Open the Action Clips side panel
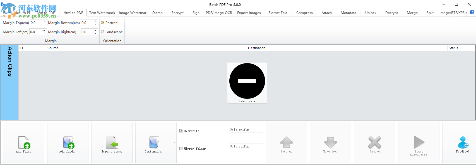476x165 pixels. click(x=9, y=83)
